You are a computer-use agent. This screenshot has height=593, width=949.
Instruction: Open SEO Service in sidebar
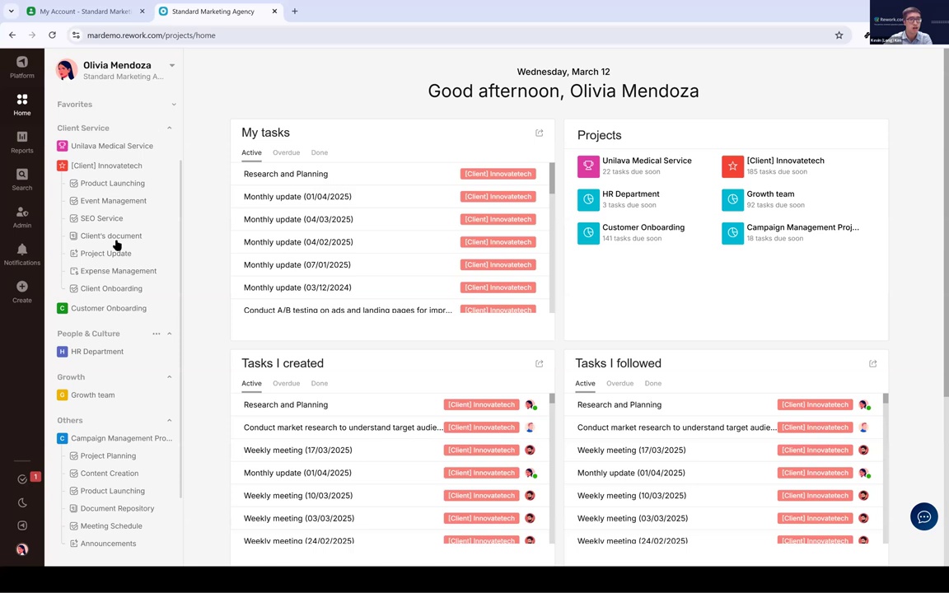point(101,218)
